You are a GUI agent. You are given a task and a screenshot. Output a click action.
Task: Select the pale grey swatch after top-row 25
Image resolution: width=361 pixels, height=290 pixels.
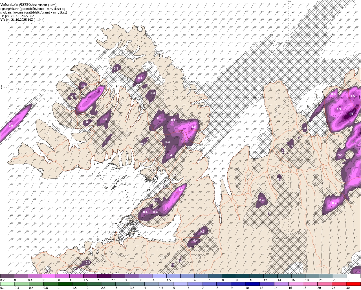click(340, 276)
